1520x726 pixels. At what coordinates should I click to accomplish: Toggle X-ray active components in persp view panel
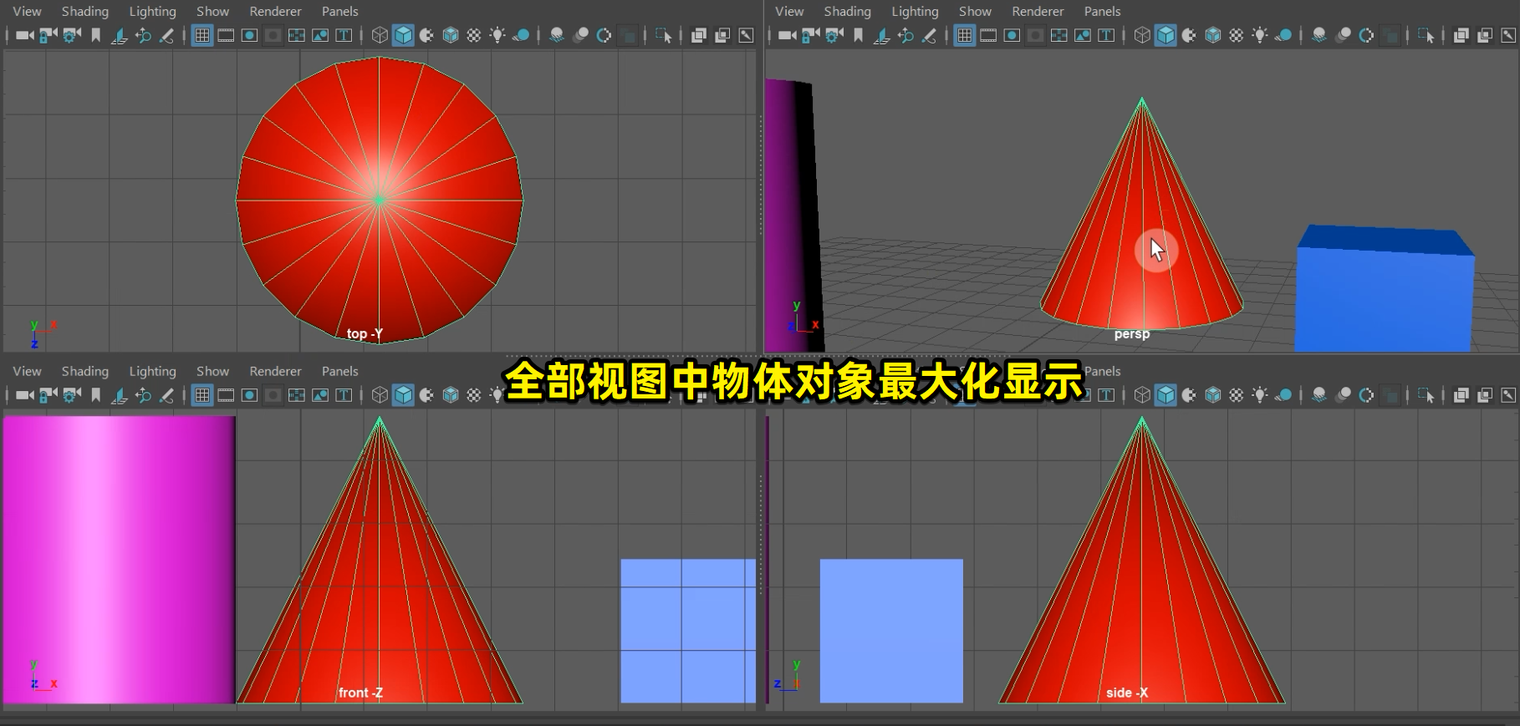(1485, 35)
